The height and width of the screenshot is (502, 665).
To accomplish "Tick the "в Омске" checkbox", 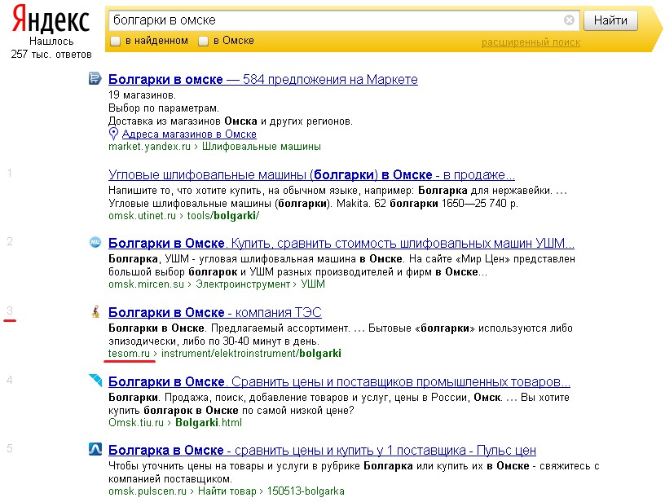I will (x=204, y=41).
